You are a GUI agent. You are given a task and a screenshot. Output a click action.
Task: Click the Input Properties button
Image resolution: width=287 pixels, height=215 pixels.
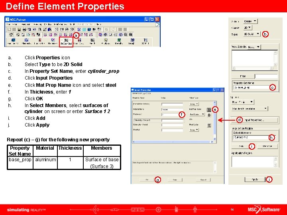(x=254, y=120)
